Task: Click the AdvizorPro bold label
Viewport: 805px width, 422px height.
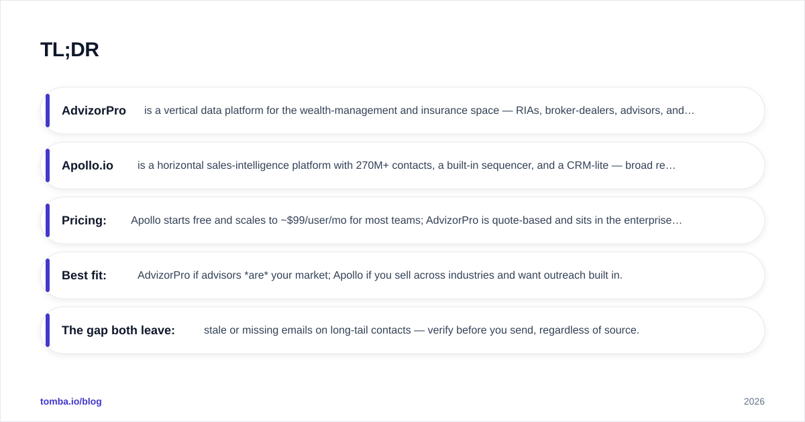Action: [x=94, y=111]
